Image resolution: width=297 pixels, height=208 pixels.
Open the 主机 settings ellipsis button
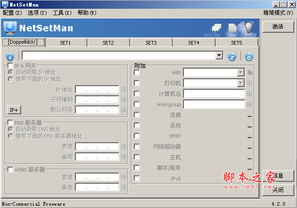point(250,159)
